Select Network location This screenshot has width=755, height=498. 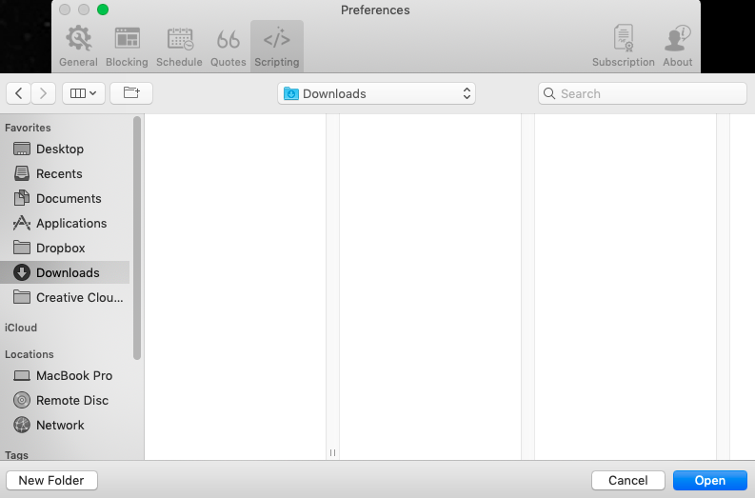click(x=65, y=426)
